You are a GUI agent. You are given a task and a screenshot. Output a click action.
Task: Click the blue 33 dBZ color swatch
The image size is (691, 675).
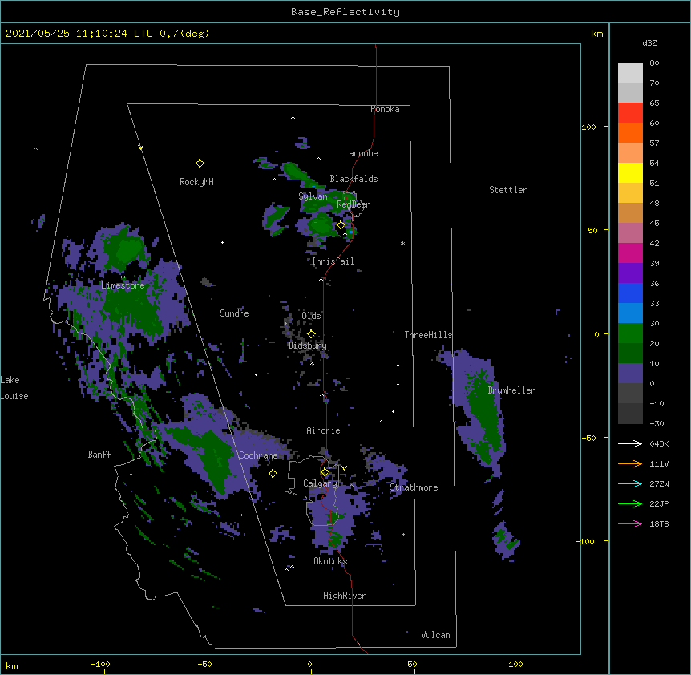pos(630,293)
